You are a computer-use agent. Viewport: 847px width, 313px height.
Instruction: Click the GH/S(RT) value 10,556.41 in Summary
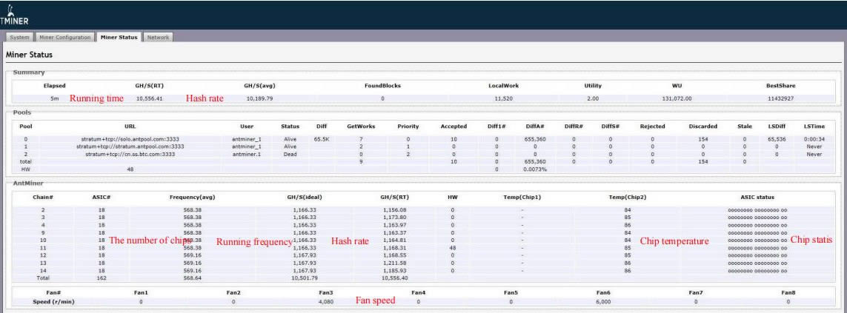(149, 98)
